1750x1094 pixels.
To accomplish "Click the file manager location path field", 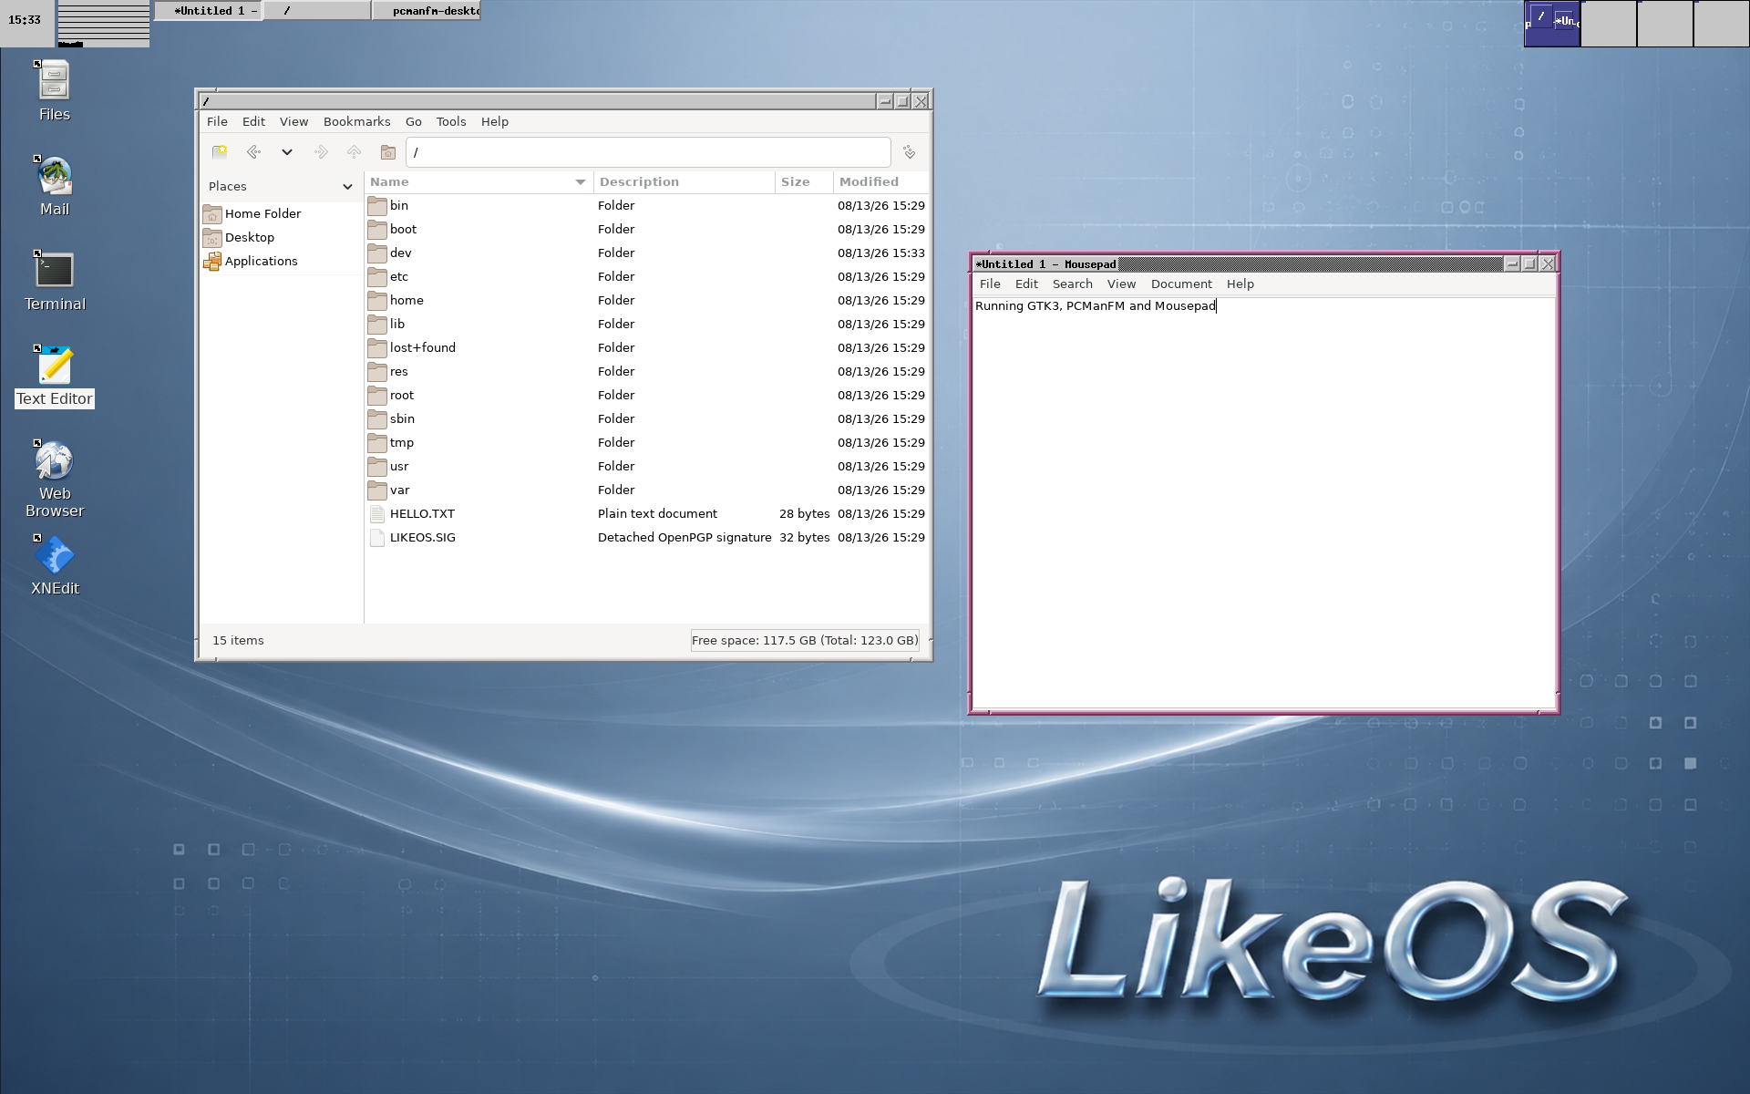I will (x=648, y=152).
